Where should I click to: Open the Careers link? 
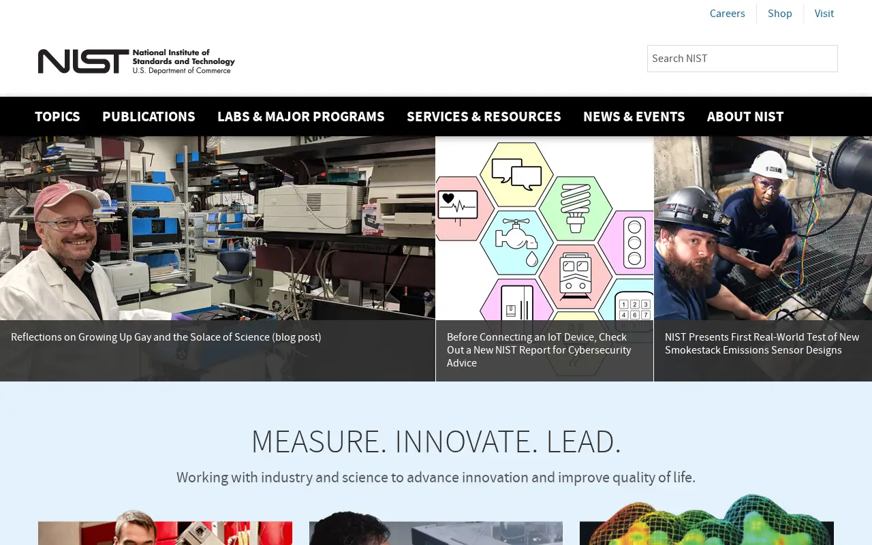coord(727,14)
